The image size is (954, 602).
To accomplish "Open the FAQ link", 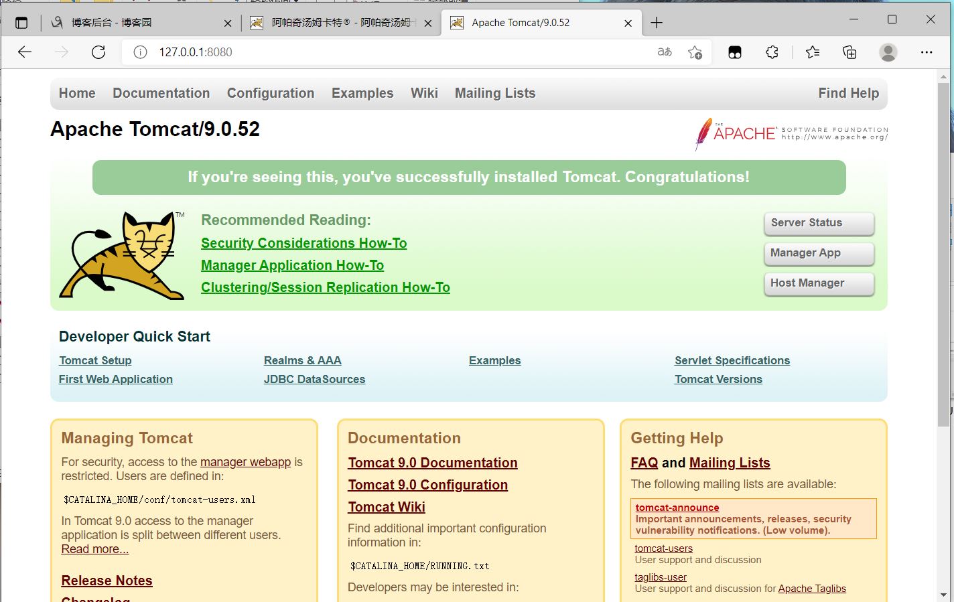I will (x=644, y=463).
